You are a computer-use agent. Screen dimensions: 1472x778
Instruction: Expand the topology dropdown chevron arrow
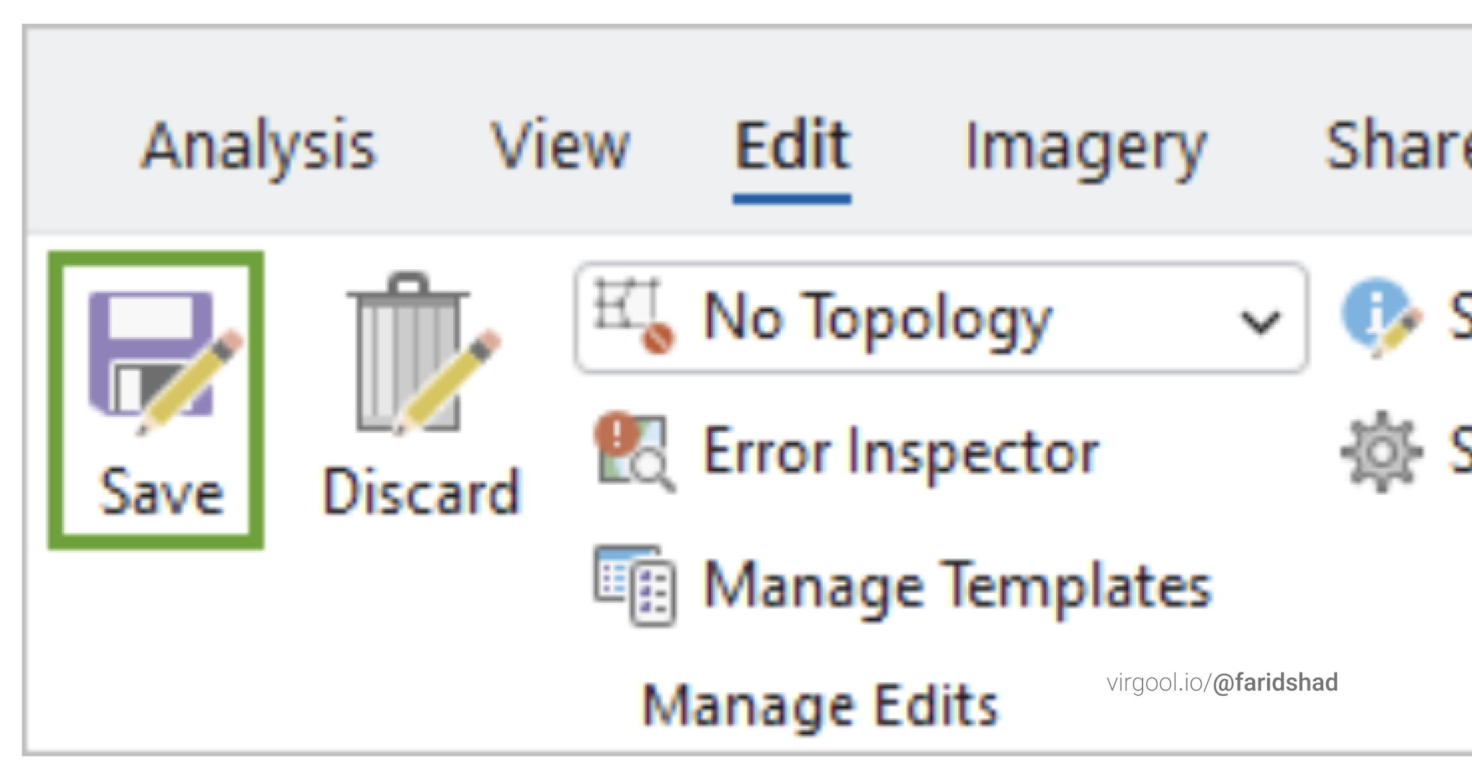click(1260, 322)
